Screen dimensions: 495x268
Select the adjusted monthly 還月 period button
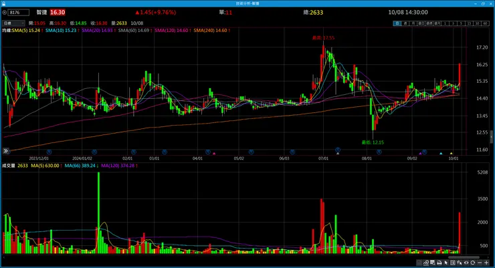[437, 23]
